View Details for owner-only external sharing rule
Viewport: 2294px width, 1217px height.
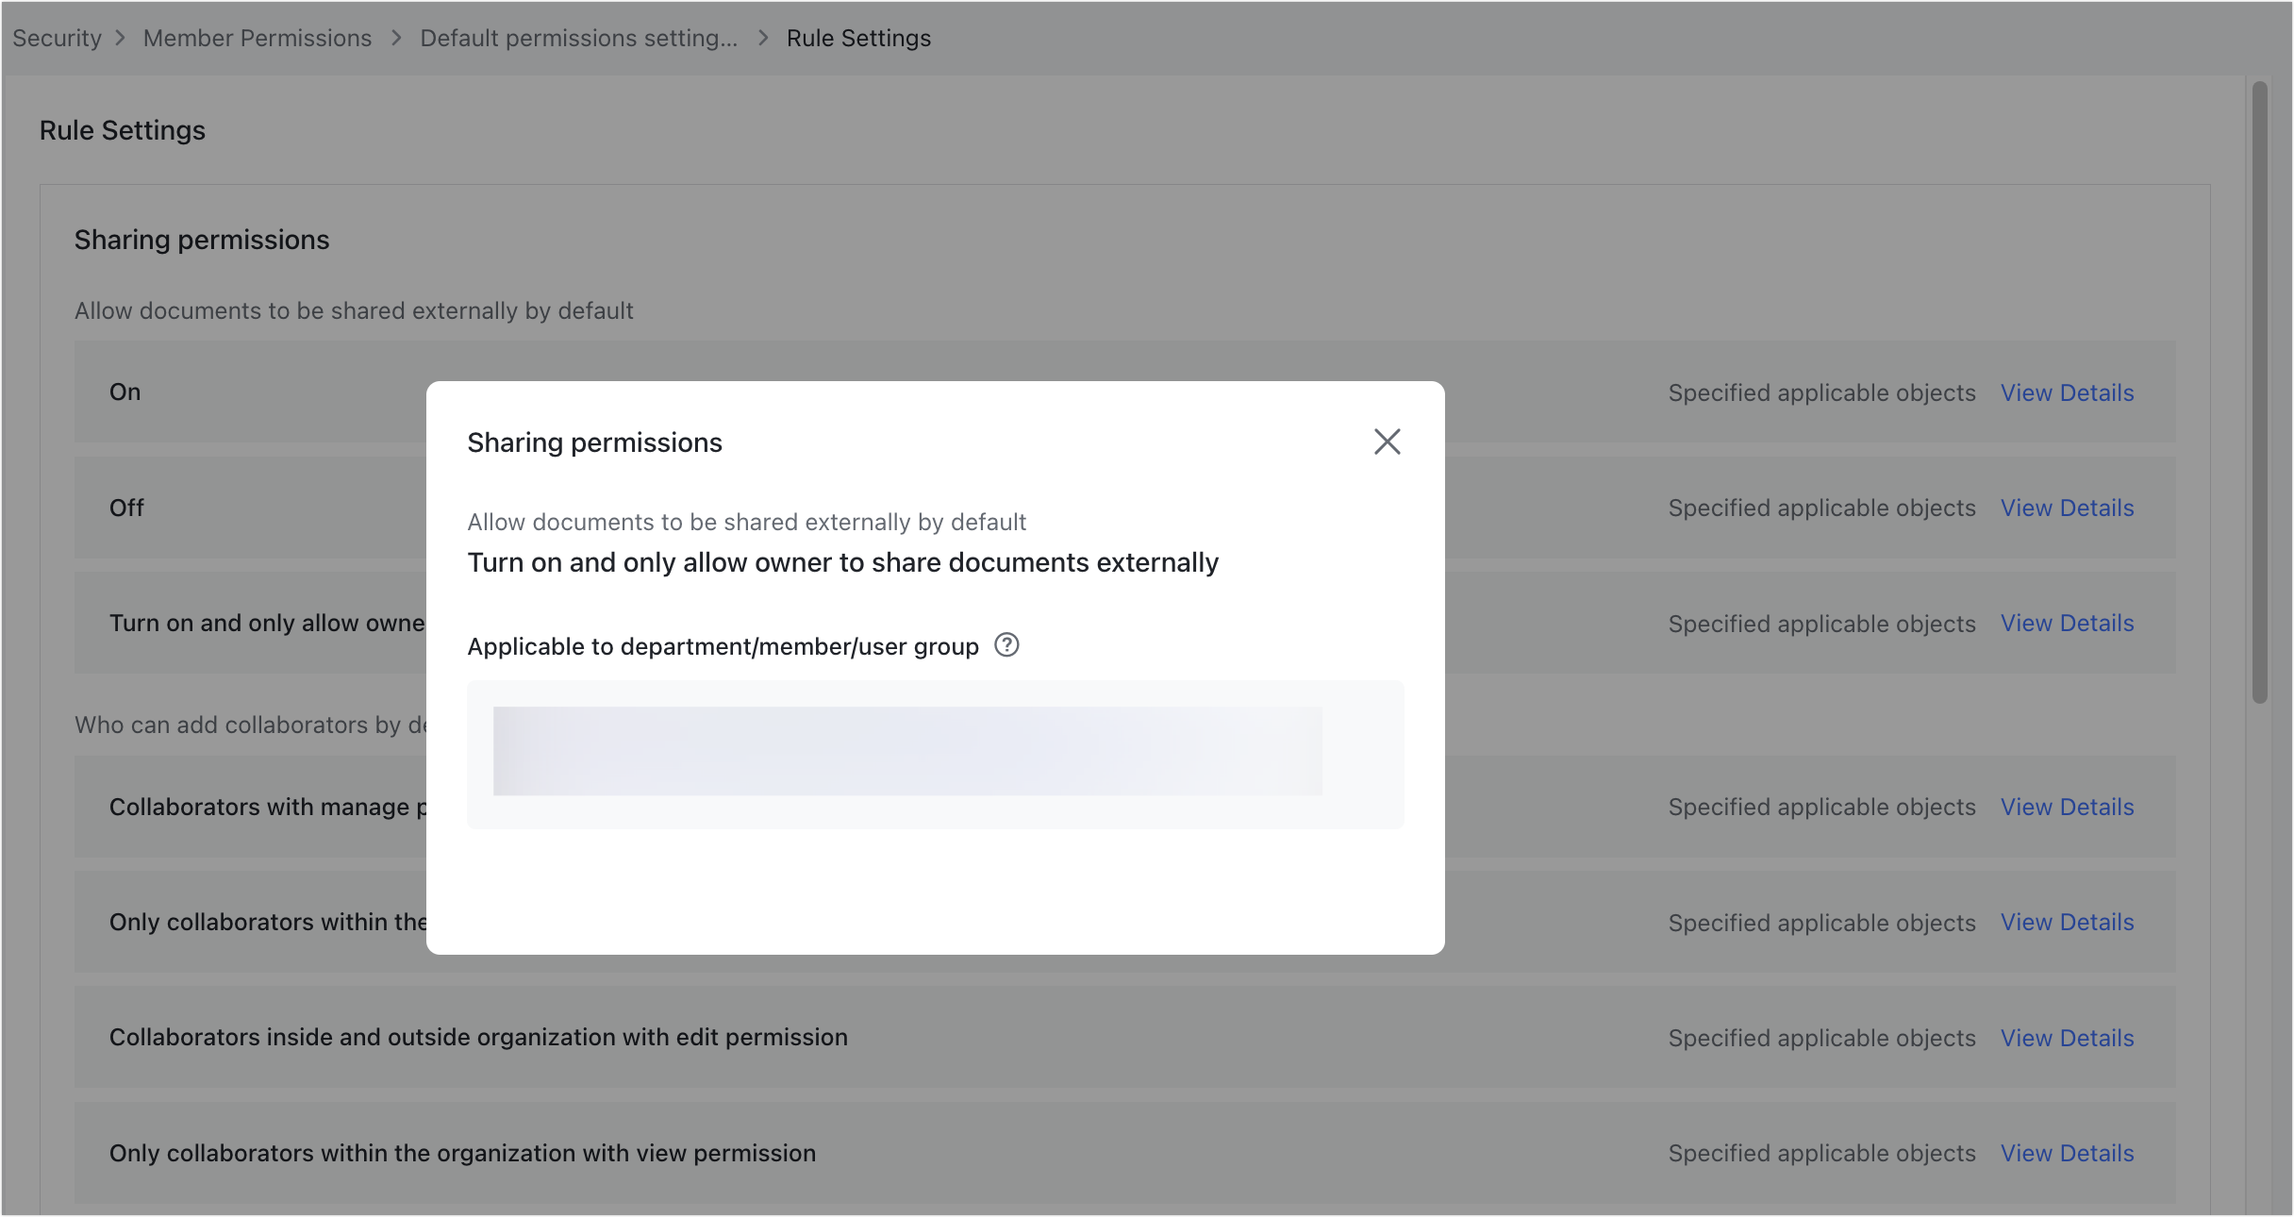click(2067, 623)
